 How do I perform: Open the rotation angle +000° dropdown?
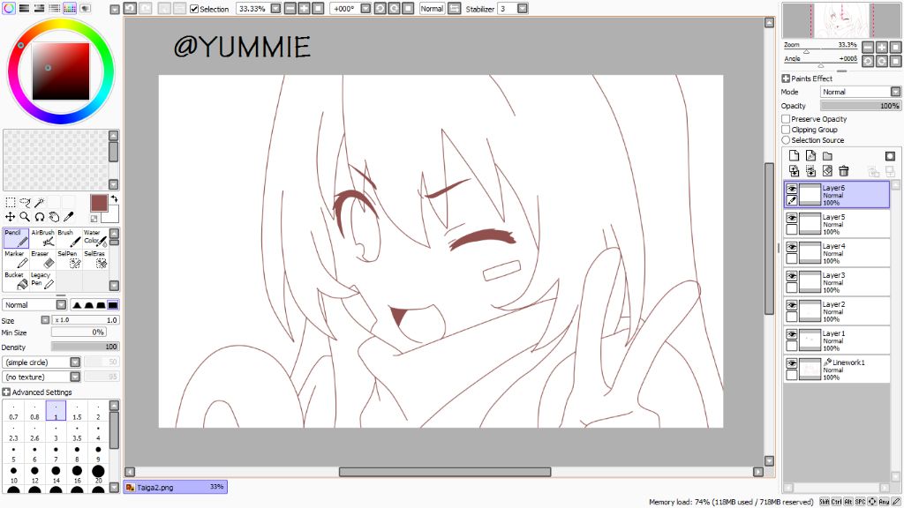tap(365, 9)
